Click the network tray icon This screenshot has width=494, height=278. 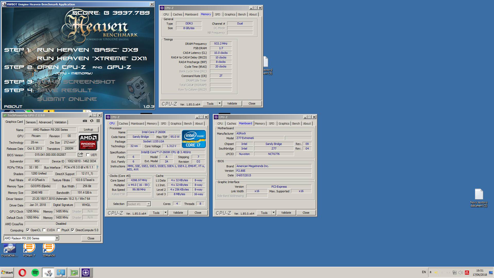[x=455, y=273]
